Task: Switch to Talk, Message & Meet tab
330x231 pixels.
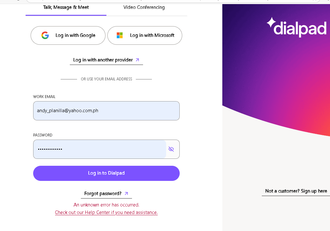Action: coord(66,7)
